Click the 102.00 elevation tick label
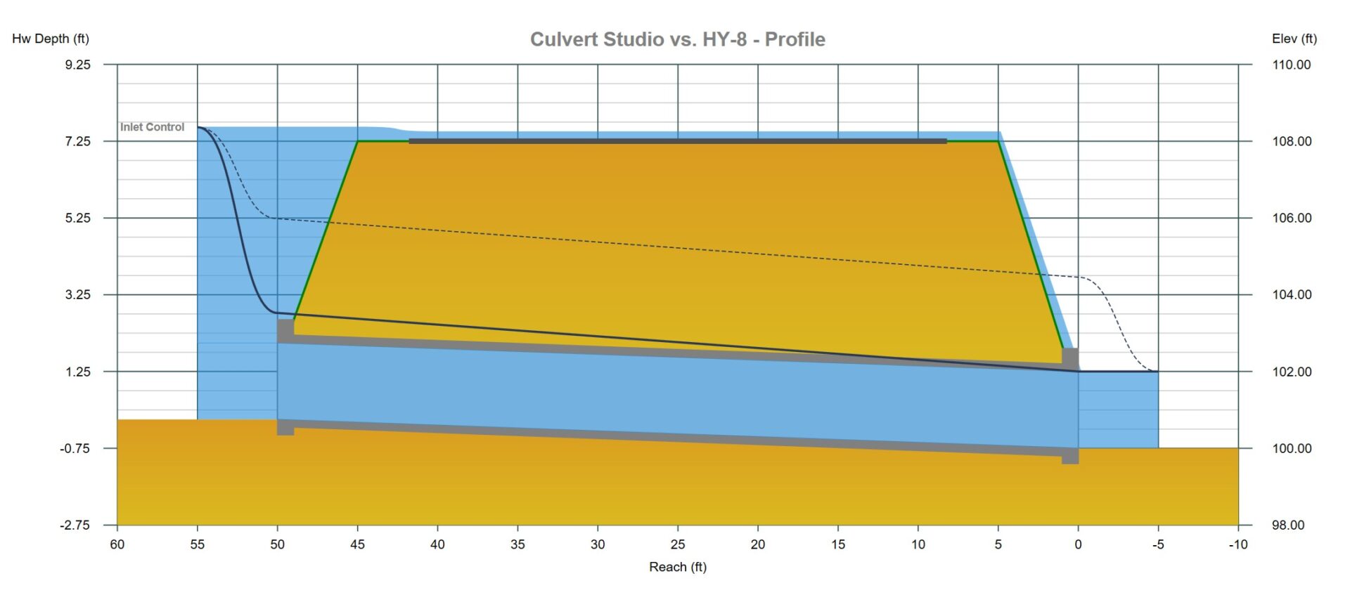 [x=1292, y=372]
